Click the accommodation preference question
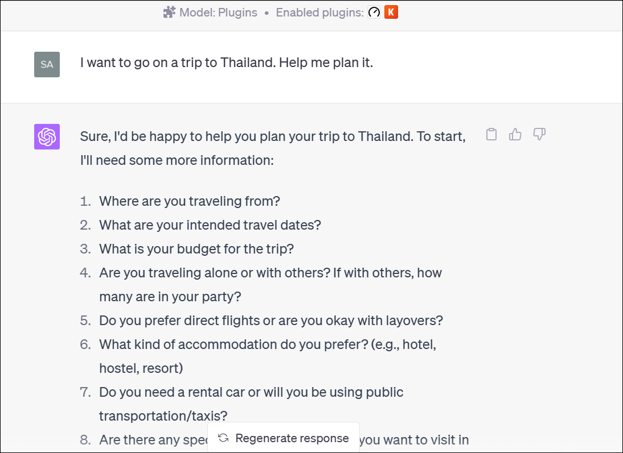Viewport: 623px width, 453px height. pos(268,344)
